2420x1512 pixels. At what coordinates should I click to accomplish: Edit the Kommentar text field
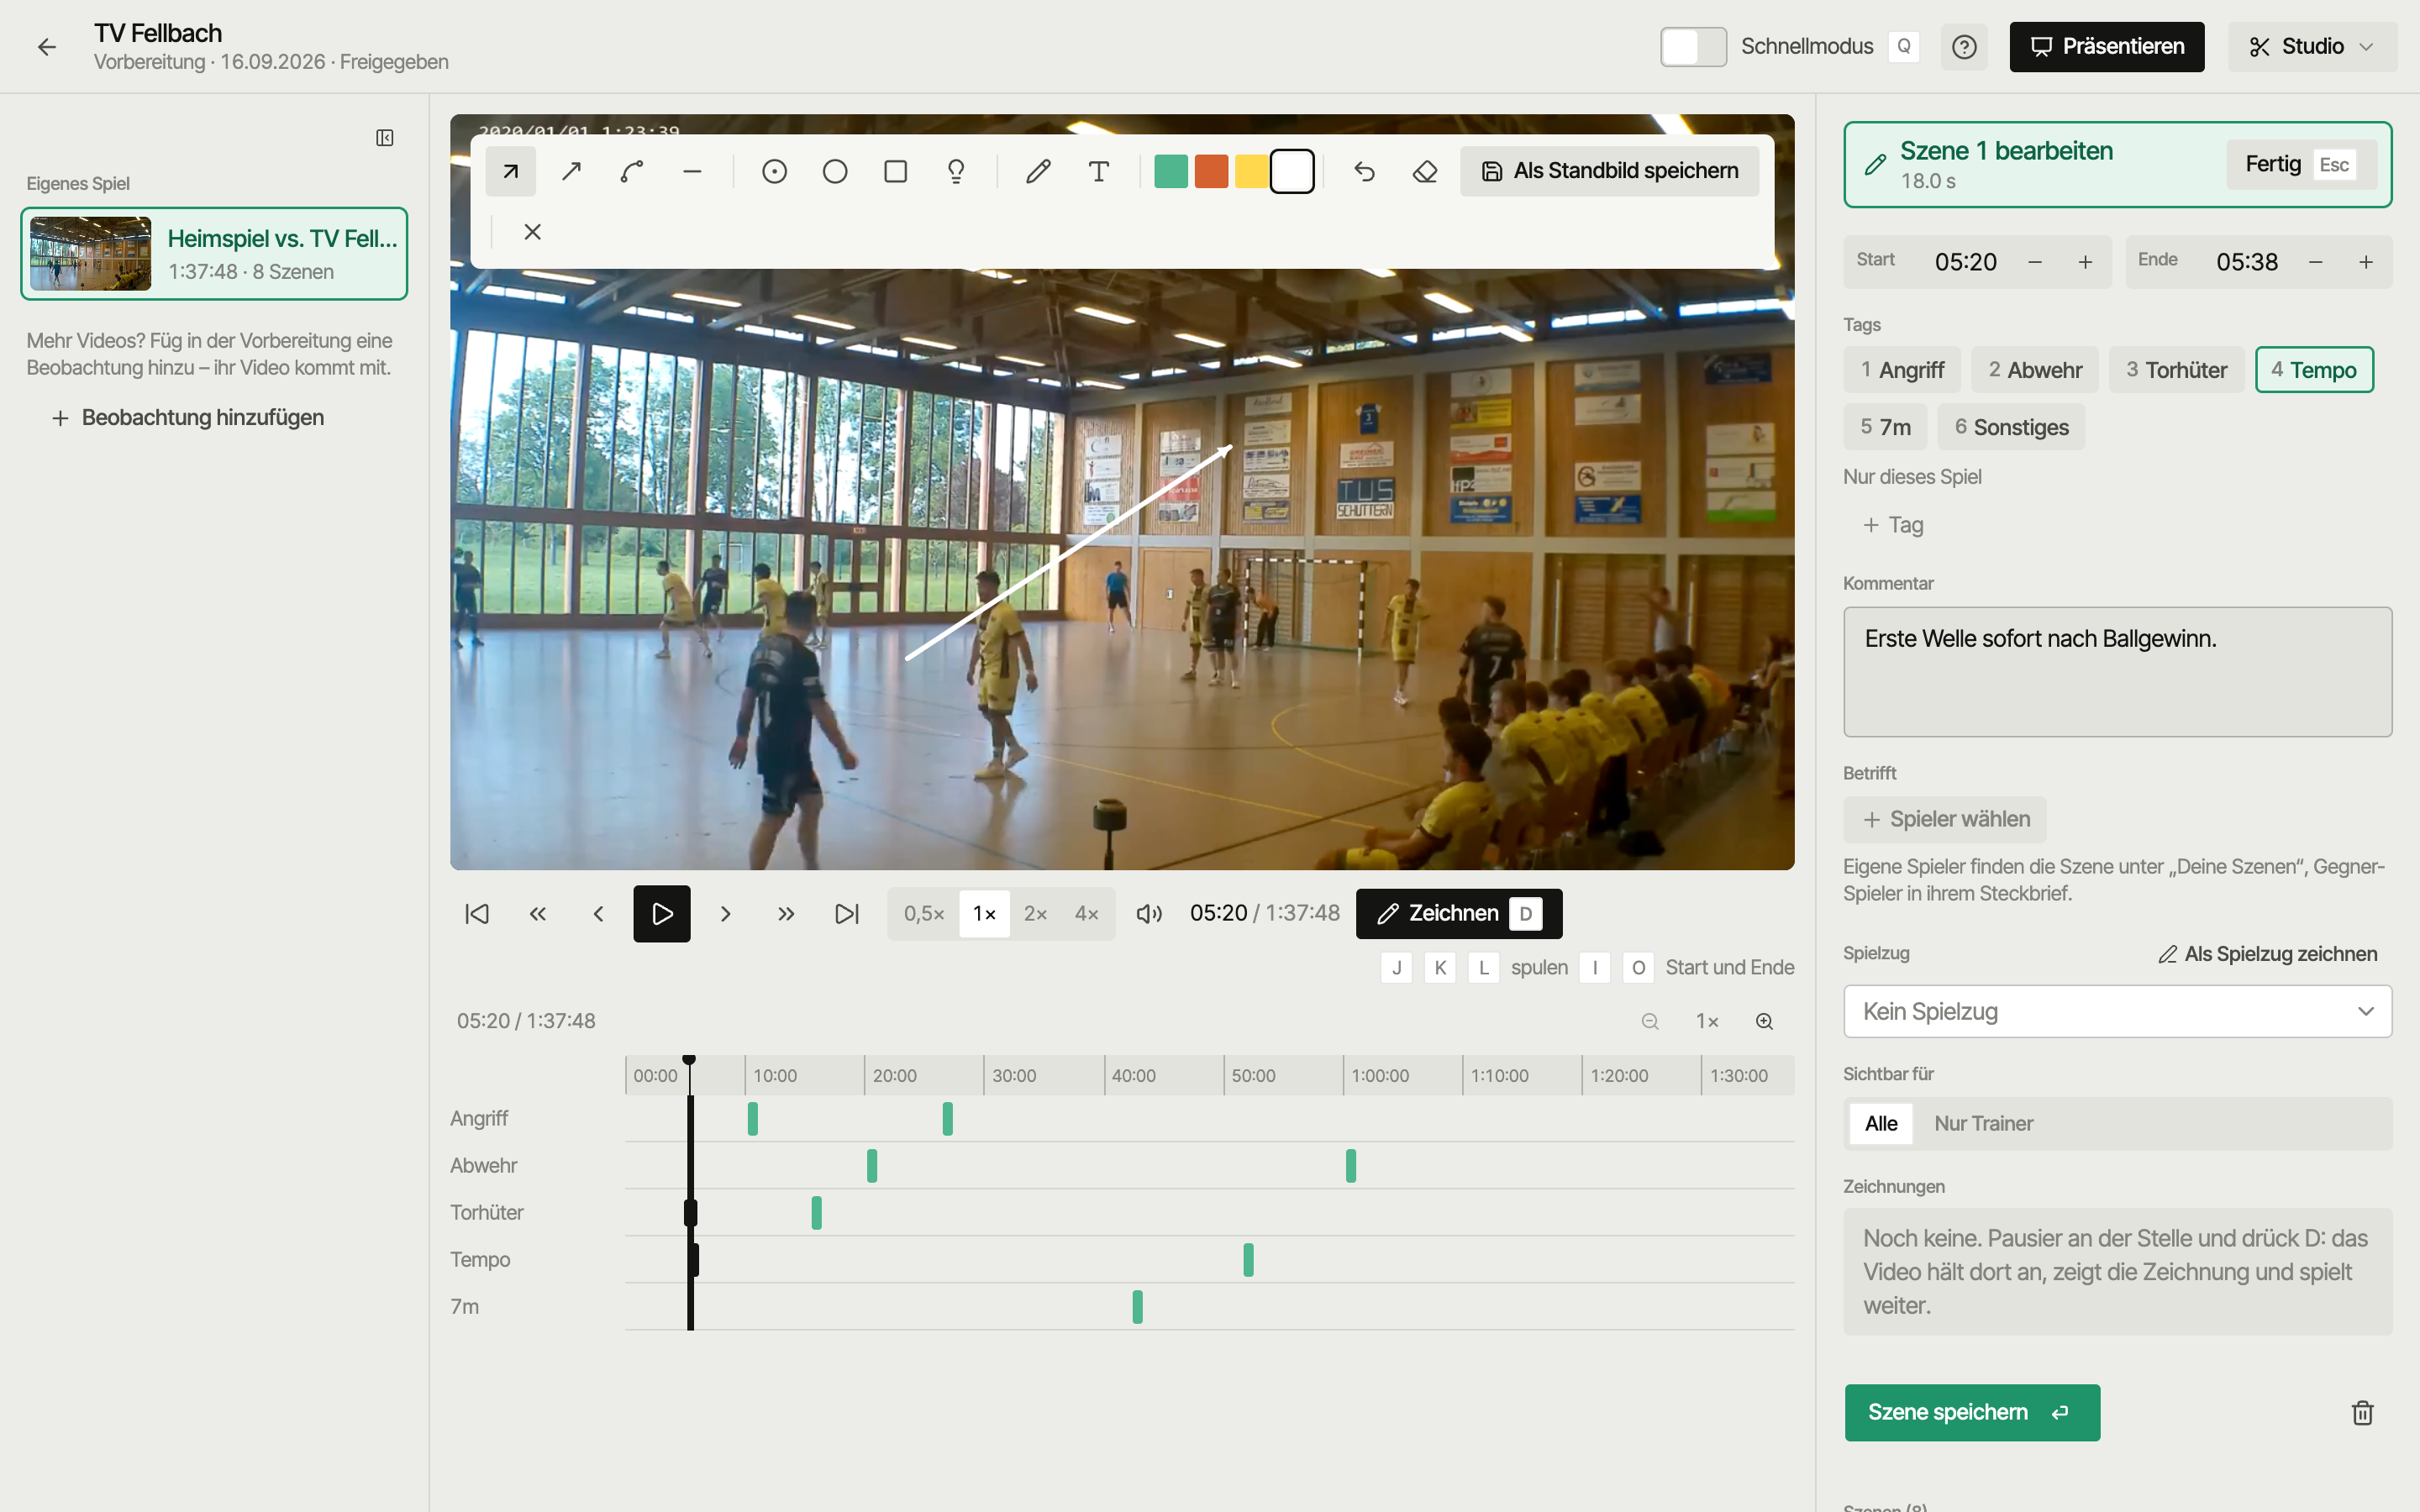[x=2118, y=672]
